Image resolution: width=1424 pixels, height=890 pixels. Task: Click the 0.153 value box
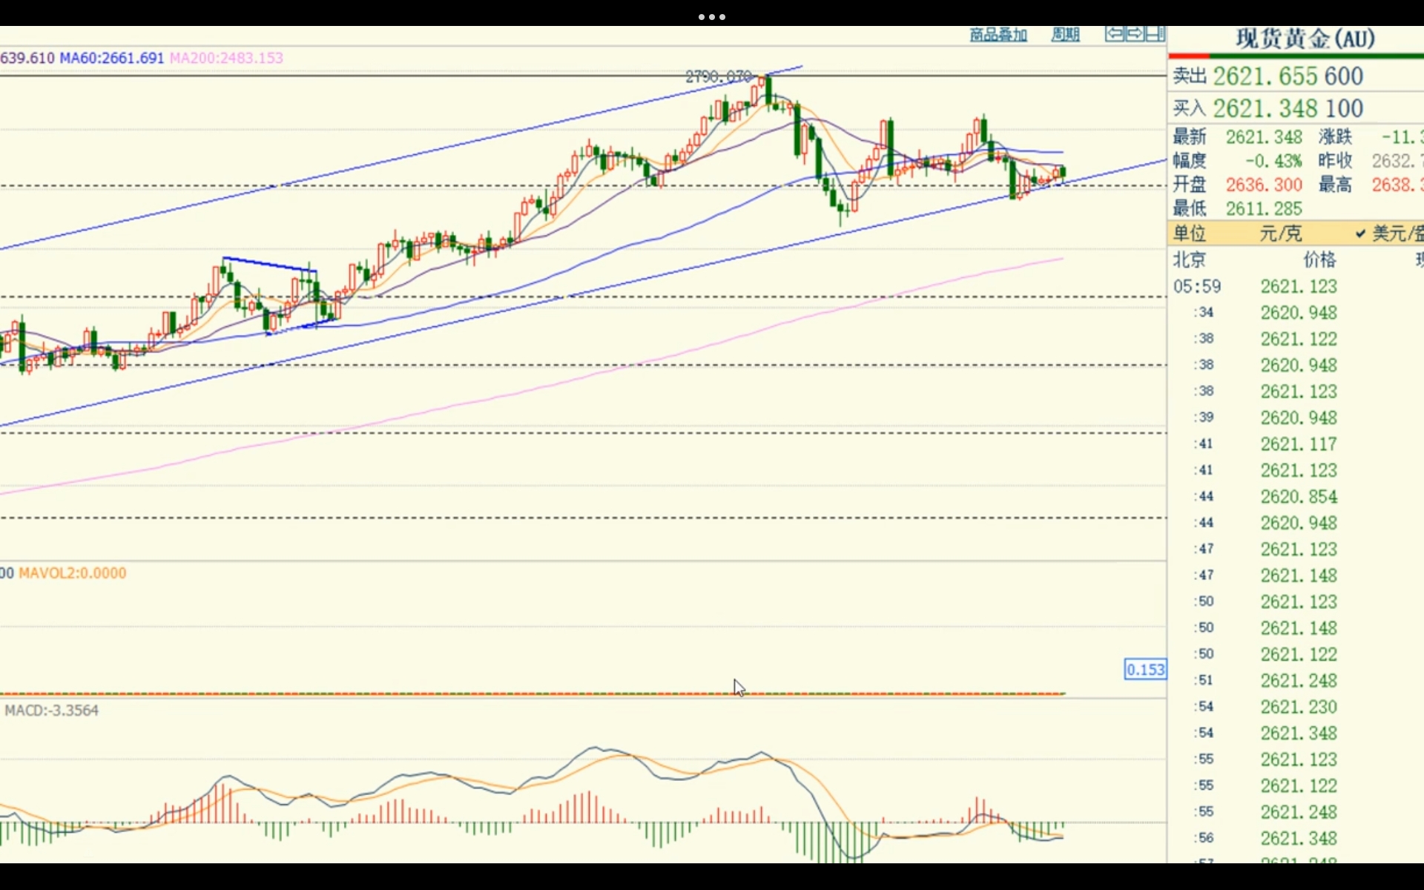click(1145, 670)
